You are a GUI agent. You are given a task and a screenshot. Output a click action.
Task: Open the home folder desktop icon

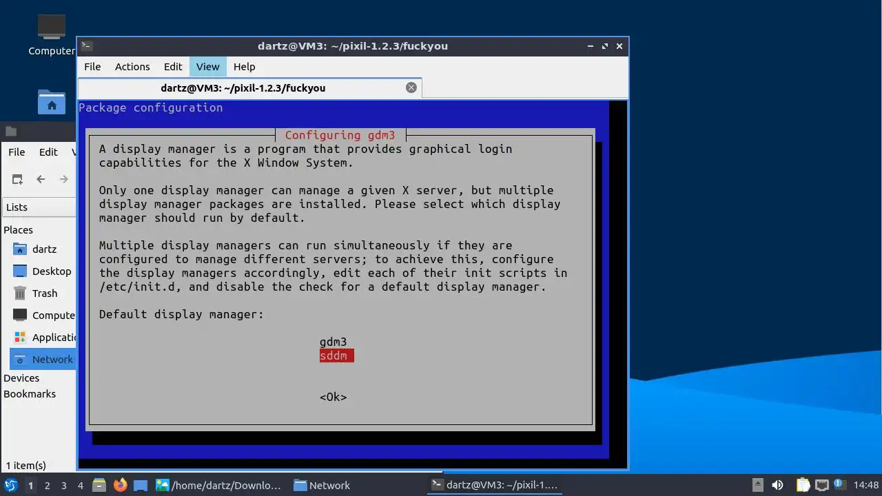pos(52,101)
